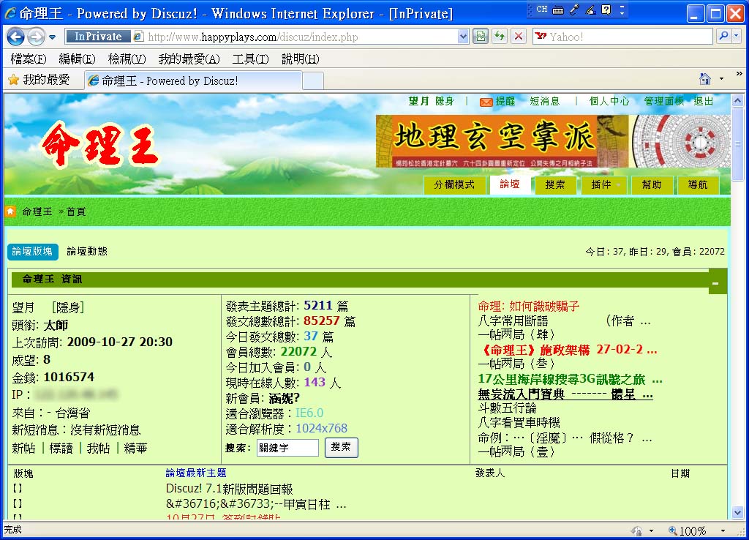
Task: Click the Refresh page icon
Action: [x=500, y=37]
